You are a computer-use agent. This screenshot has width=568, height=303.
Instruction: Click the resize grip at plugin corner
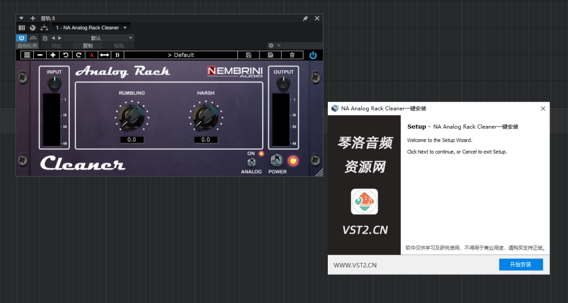tap(319, 173)
